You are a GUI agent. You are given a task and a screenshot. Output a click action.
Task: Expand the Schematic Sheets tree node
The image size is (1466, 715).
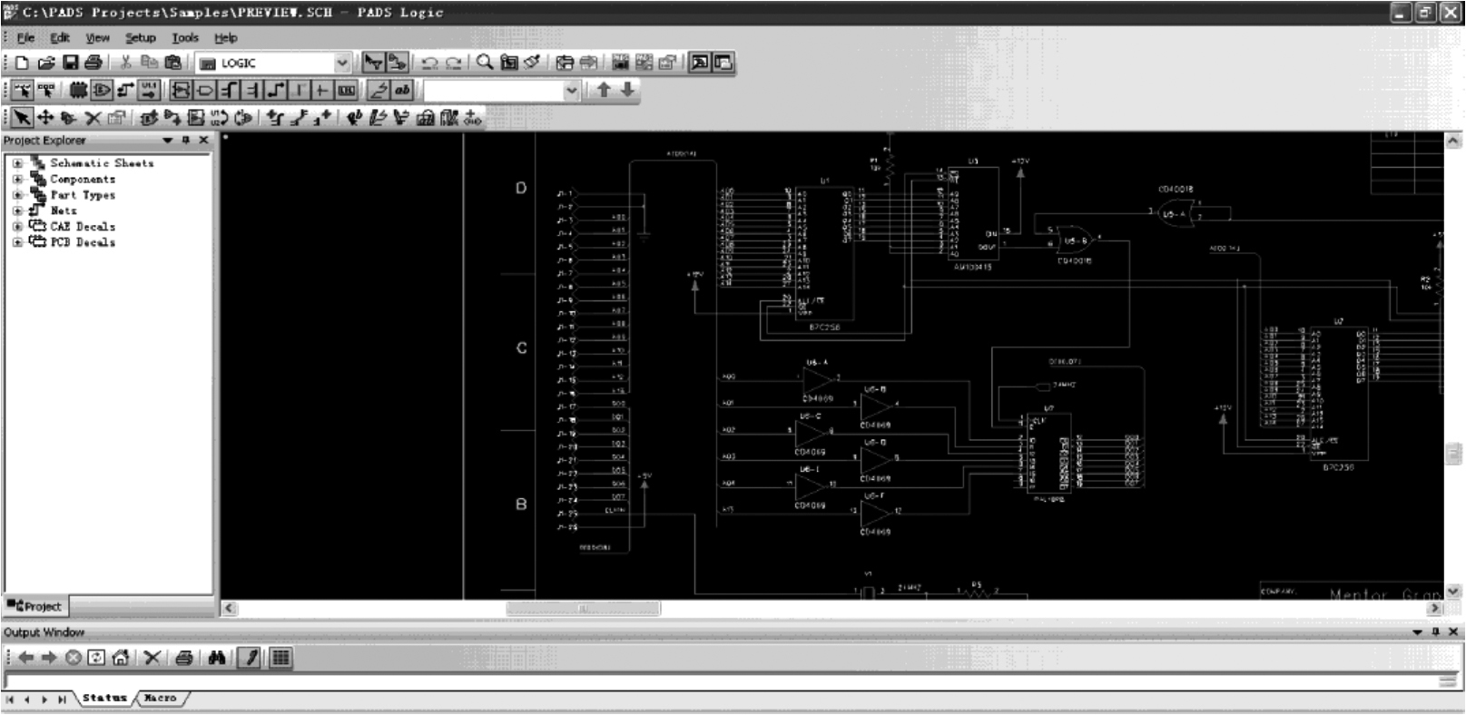point(17,163)
